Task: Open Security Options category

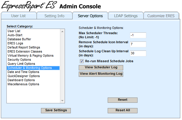Action: pyautogui.click(x=33, y=60)
